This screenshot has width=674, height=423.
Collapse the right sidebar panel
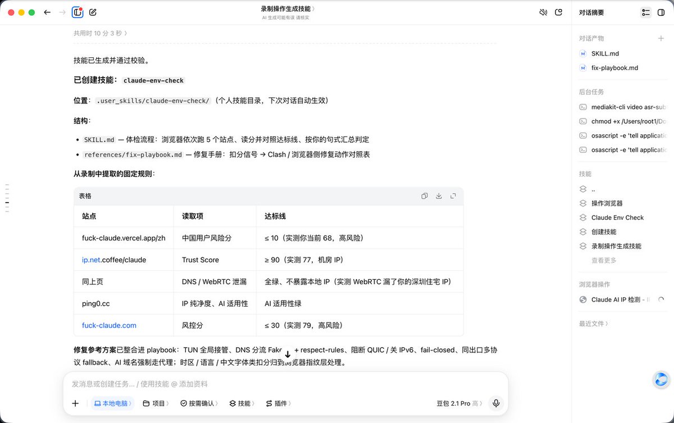(x=661, y=12)
